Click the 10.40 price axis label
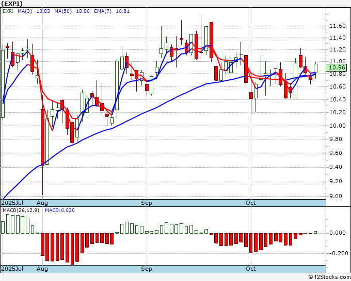Screen dimensions: 351x281 coord(338,99)
